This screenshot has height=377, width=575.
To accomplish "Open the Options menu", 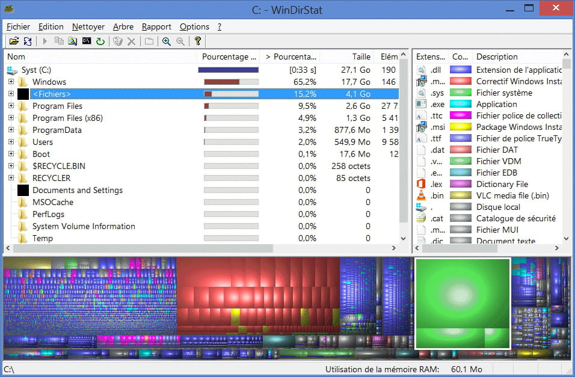I will [194, 27].
